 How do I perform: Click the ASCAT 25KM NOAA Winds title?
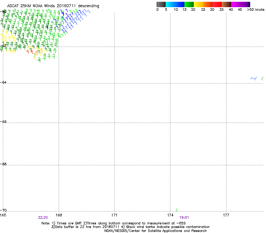coord(53,6)
